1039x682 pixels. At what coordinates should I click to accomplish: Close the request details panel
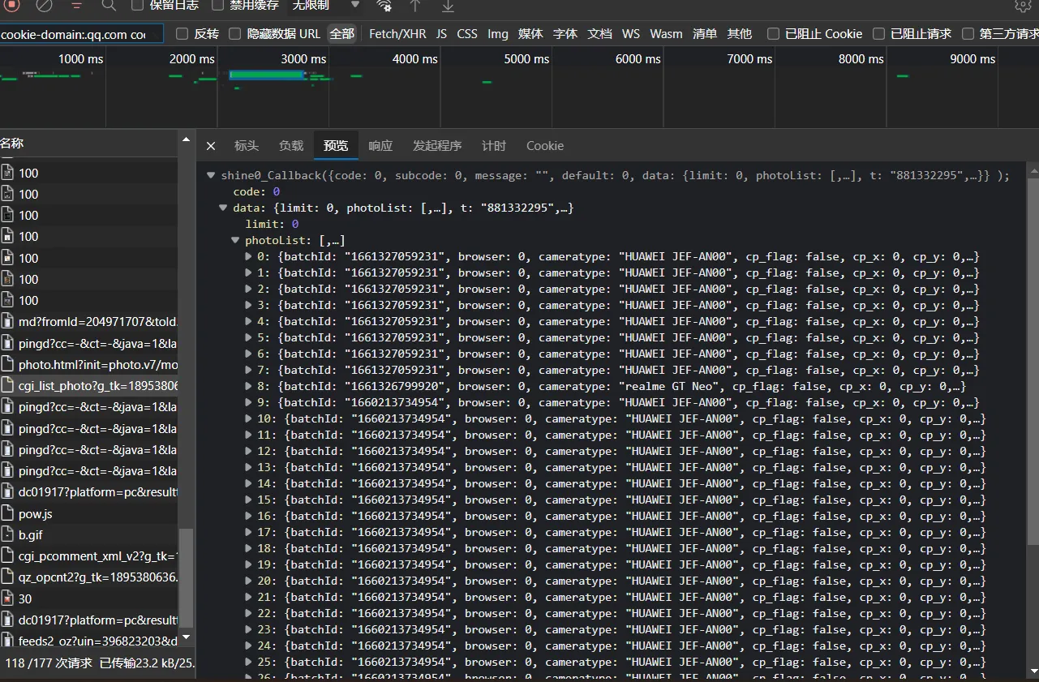point(211,146)
